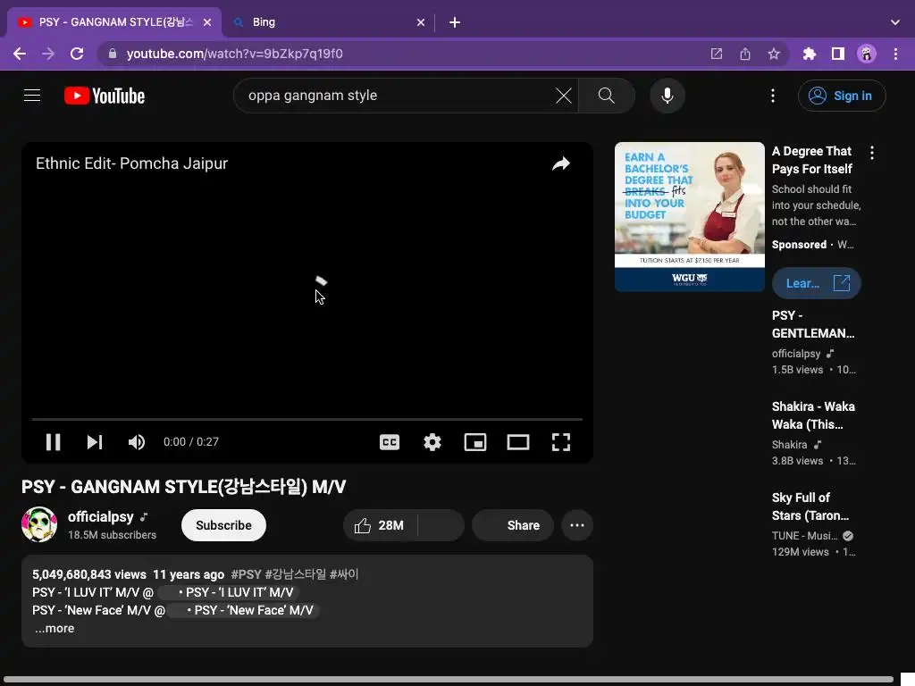Click Share button below video
This screenshot has height=686, width=915.
pyautogui.click(x=513, y=525)
